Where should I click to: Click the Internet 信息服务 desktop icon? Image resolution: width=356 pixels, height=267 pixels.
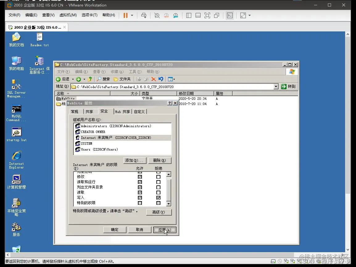(39, 65)
